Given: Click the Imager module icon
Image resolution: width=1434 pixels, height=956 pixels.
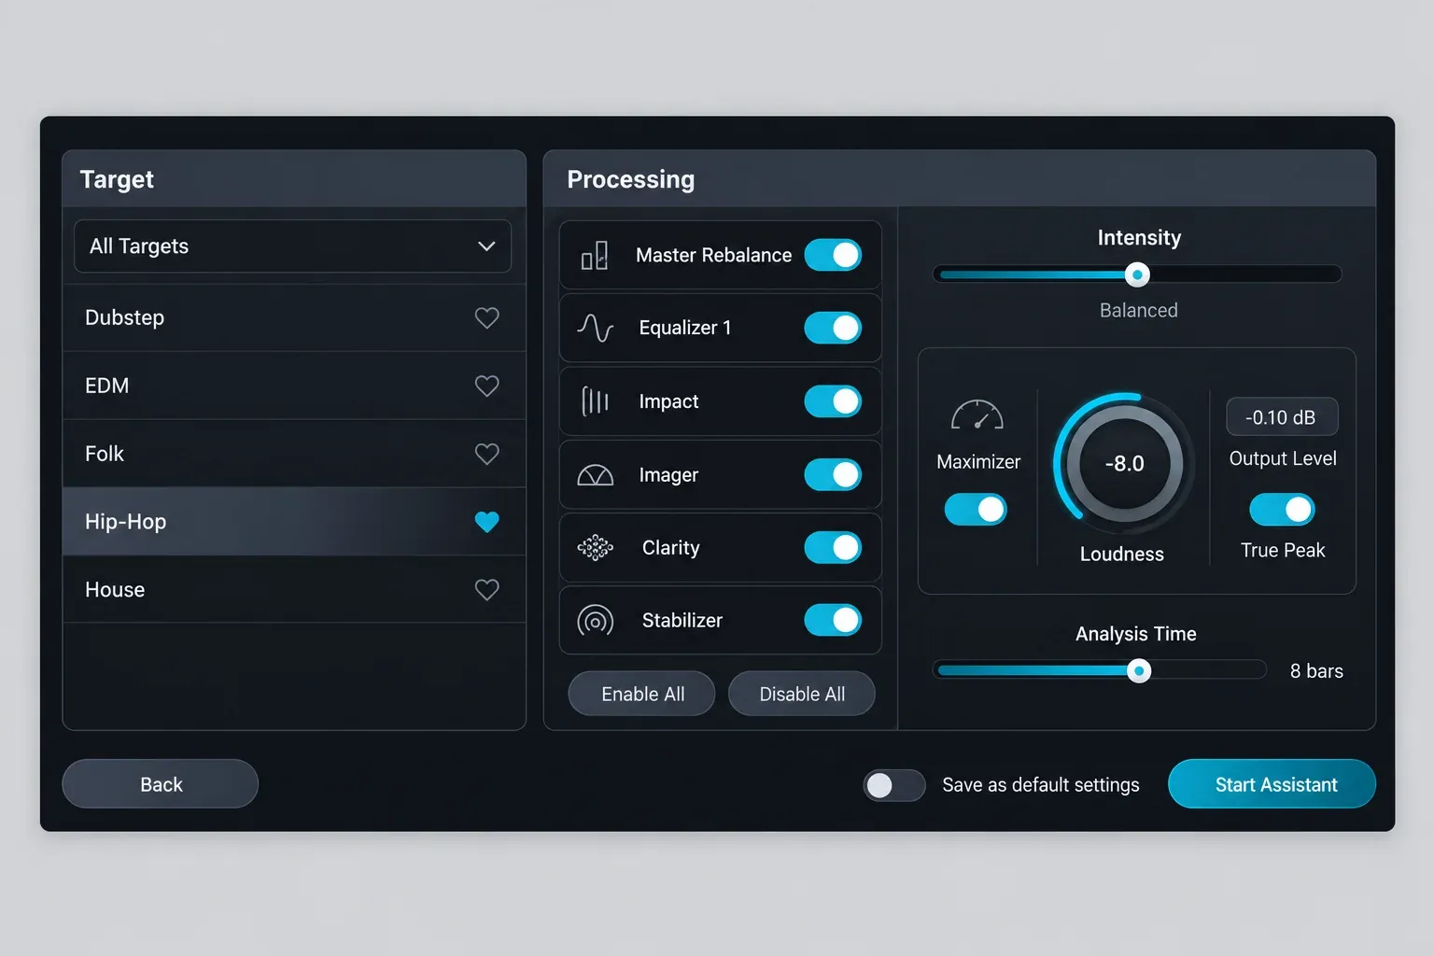Looking at the screenshot, I should (595, 475).
